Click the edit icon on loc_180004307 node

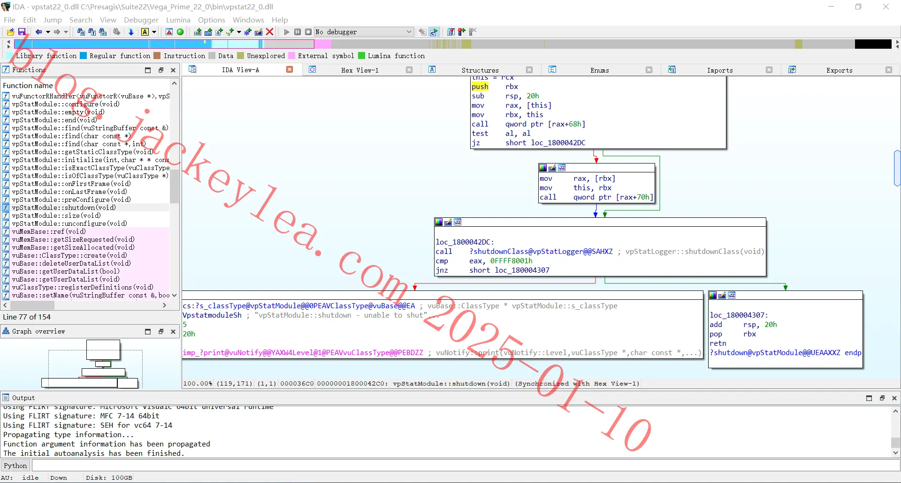coord(722,295)
